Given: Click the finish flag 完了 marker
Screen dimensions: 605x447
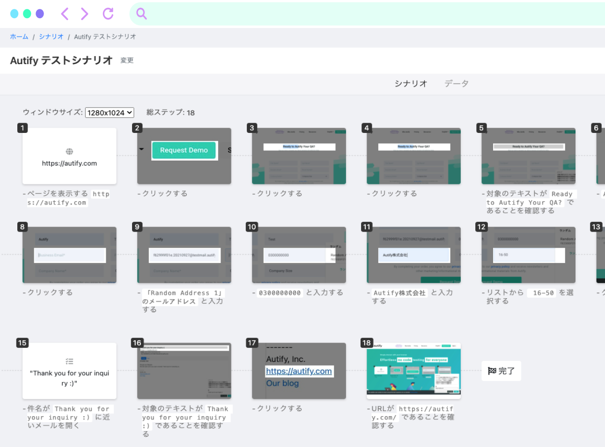Looking at the screenshot, I should (501, 371).
